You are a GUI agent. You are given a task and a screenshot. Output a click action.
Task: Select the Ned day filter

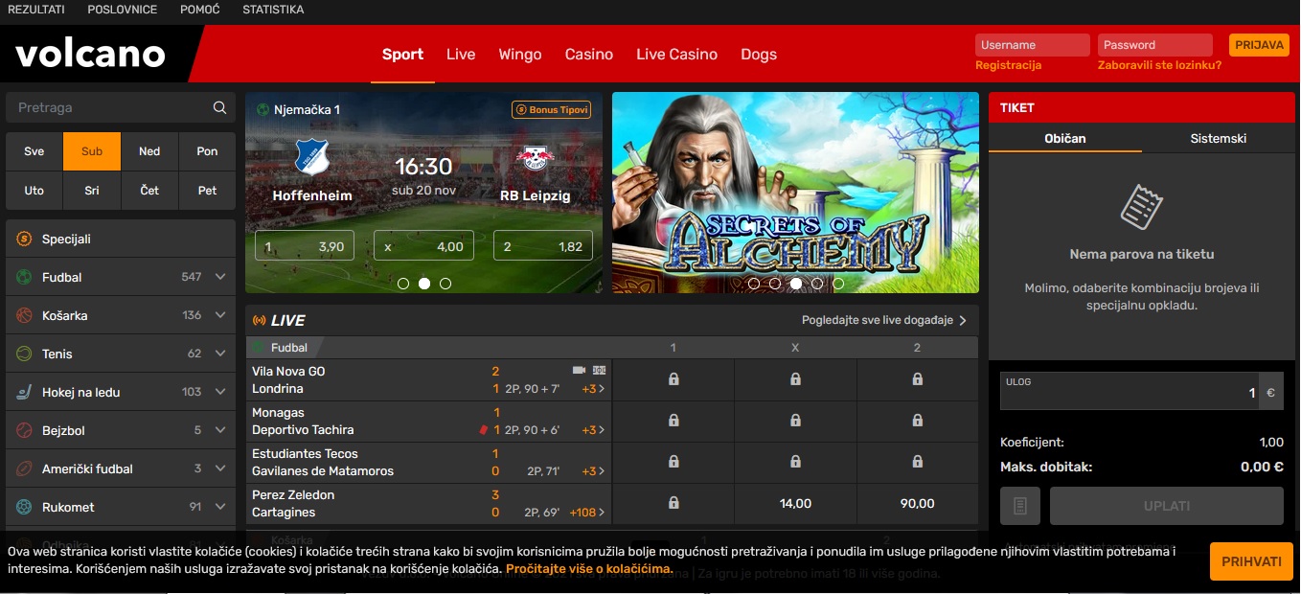(149, 151)
